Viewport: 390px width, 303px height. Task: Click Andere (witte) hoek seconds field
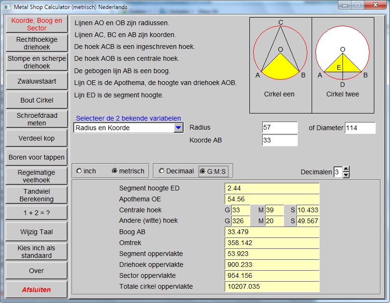308,221
